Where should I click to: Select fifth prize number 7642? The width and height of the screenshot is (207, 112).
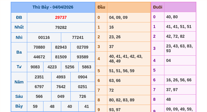[61, 87]
